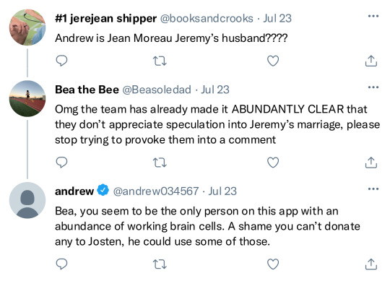The width and height of the screenshot is (390, 281).
Task: Open the @Beasoledad profile handle
Action: point(157,90)
